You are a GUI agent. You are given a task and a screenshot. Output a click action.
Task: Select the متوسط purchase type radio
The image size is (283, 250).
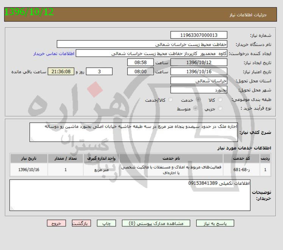tap(195, 108)
